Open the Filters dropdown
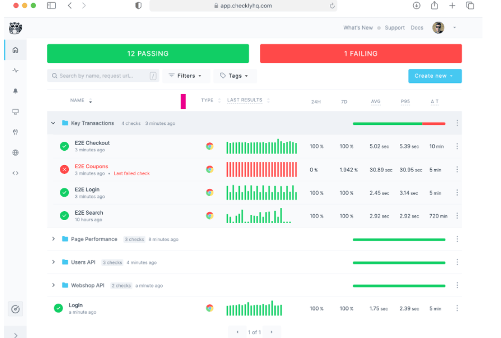501x338 pixels. click(x=186, y=76)
